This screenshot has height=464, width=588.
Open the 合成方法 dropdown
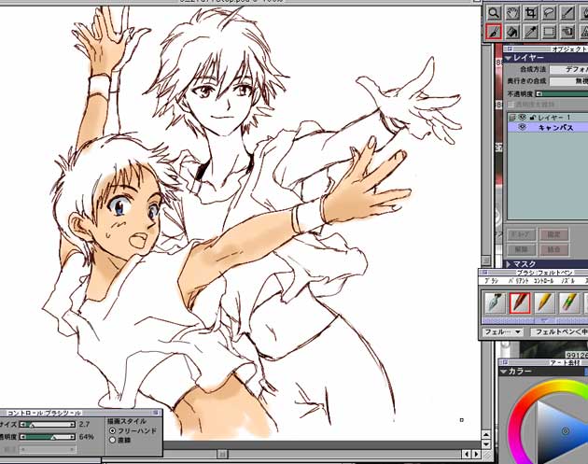tap(568, 69)
